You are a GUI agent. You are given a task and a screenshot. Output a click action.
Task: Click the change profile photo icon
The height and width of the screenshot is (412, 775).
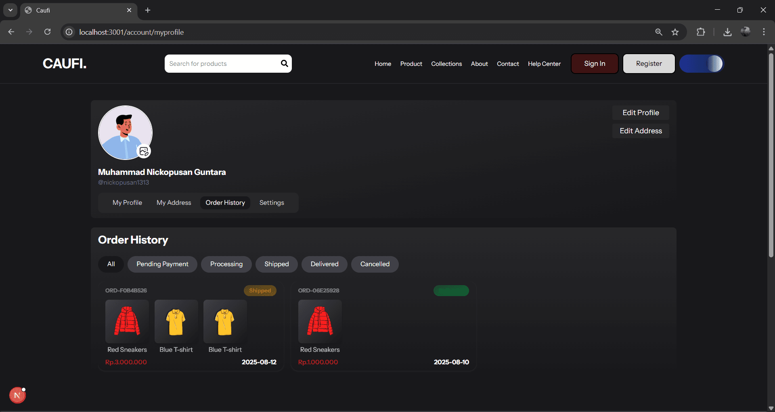[x=144, y=151]
